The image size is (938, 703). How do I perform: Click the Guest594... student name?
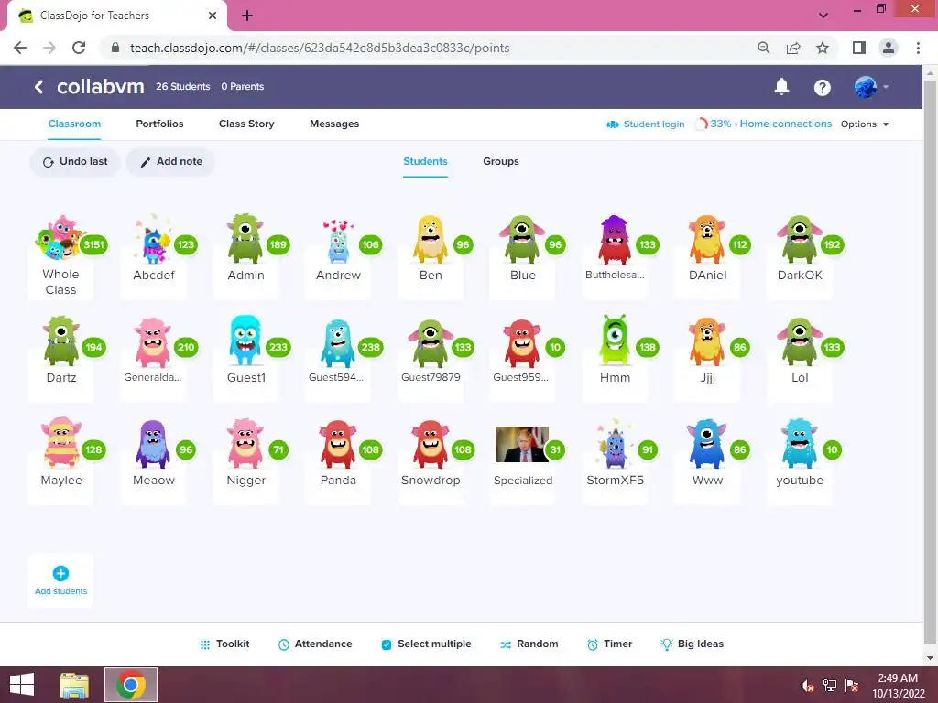tap(335, 377)
